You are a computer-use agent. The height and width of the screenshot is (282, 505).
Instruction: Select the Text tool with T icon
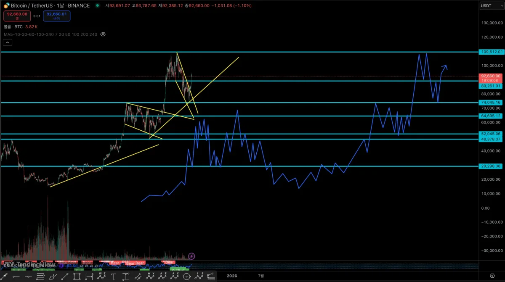coord(114,277)
